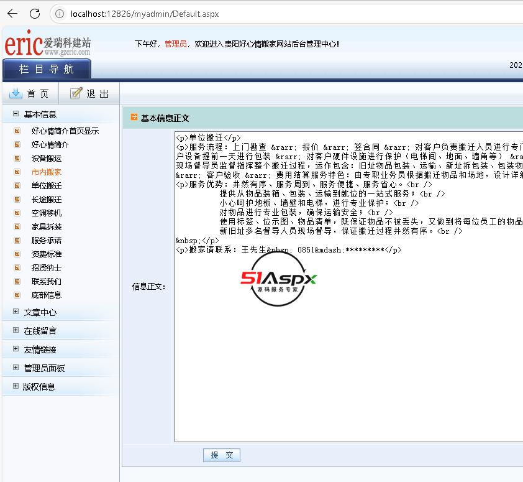
Task: Click the icon next to 设备搬运
Action: tap(17, 159)
